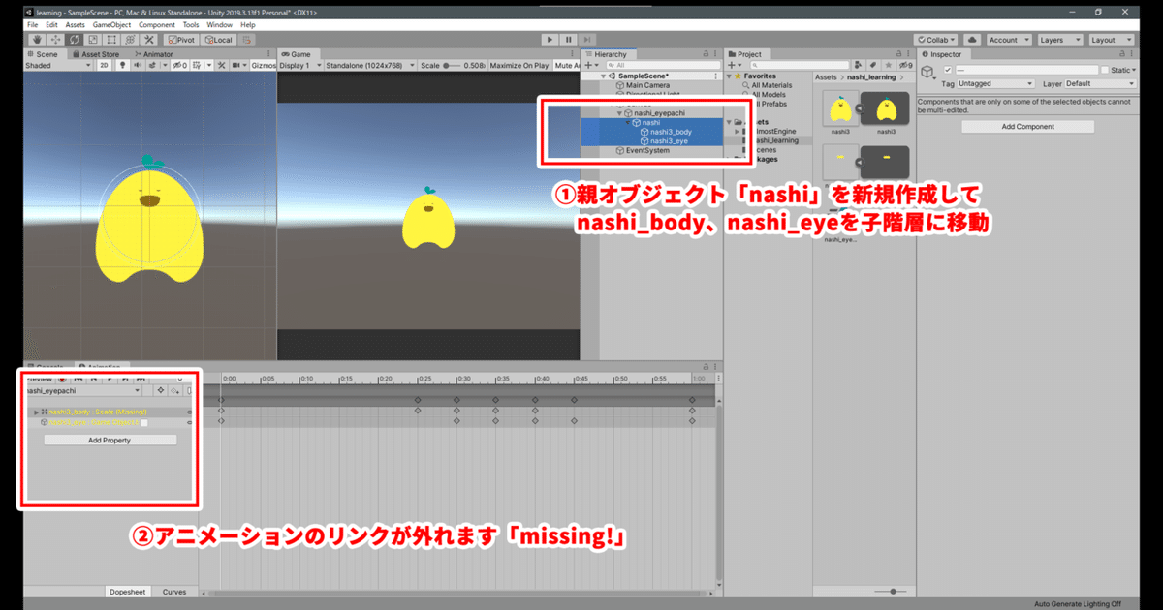Screen dimensions: 1163x610
Task: Open the GameObject menu
Action: click(x=112, y=24)
